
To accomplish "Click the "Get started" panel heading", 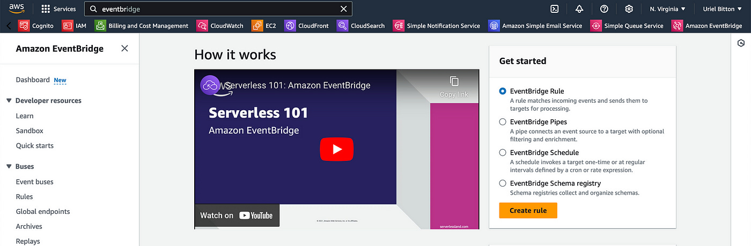I will tap(522, 61).
